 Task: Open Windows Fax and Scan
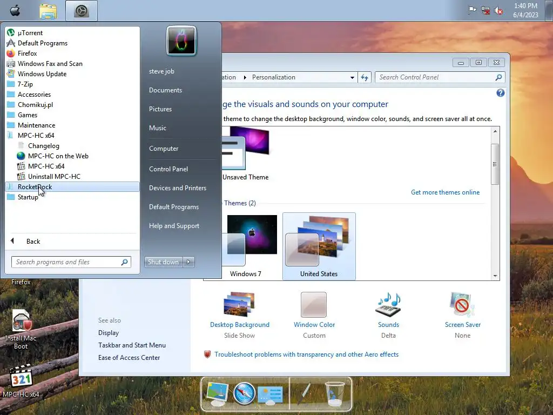pos(72,64)
